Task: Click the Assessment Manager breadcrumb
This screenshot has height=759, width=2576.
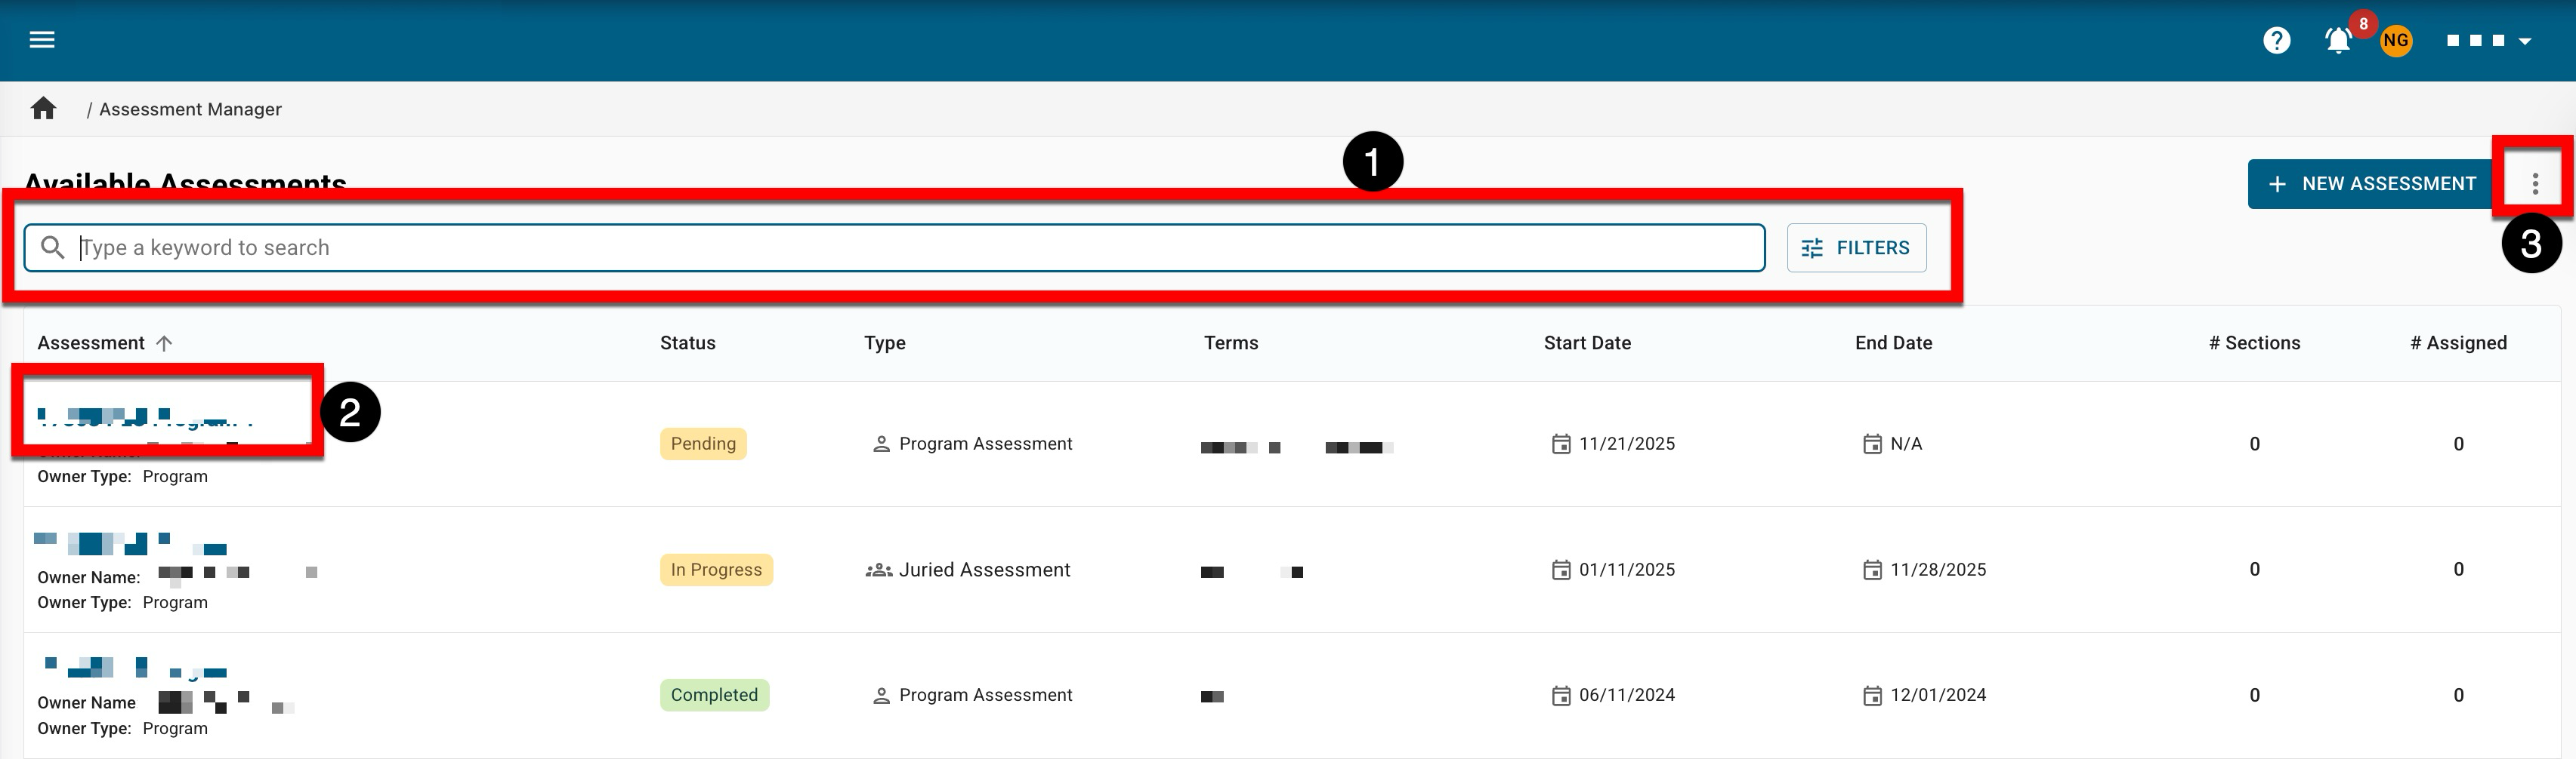Action: pyautogui.click(x=190, y=110)
